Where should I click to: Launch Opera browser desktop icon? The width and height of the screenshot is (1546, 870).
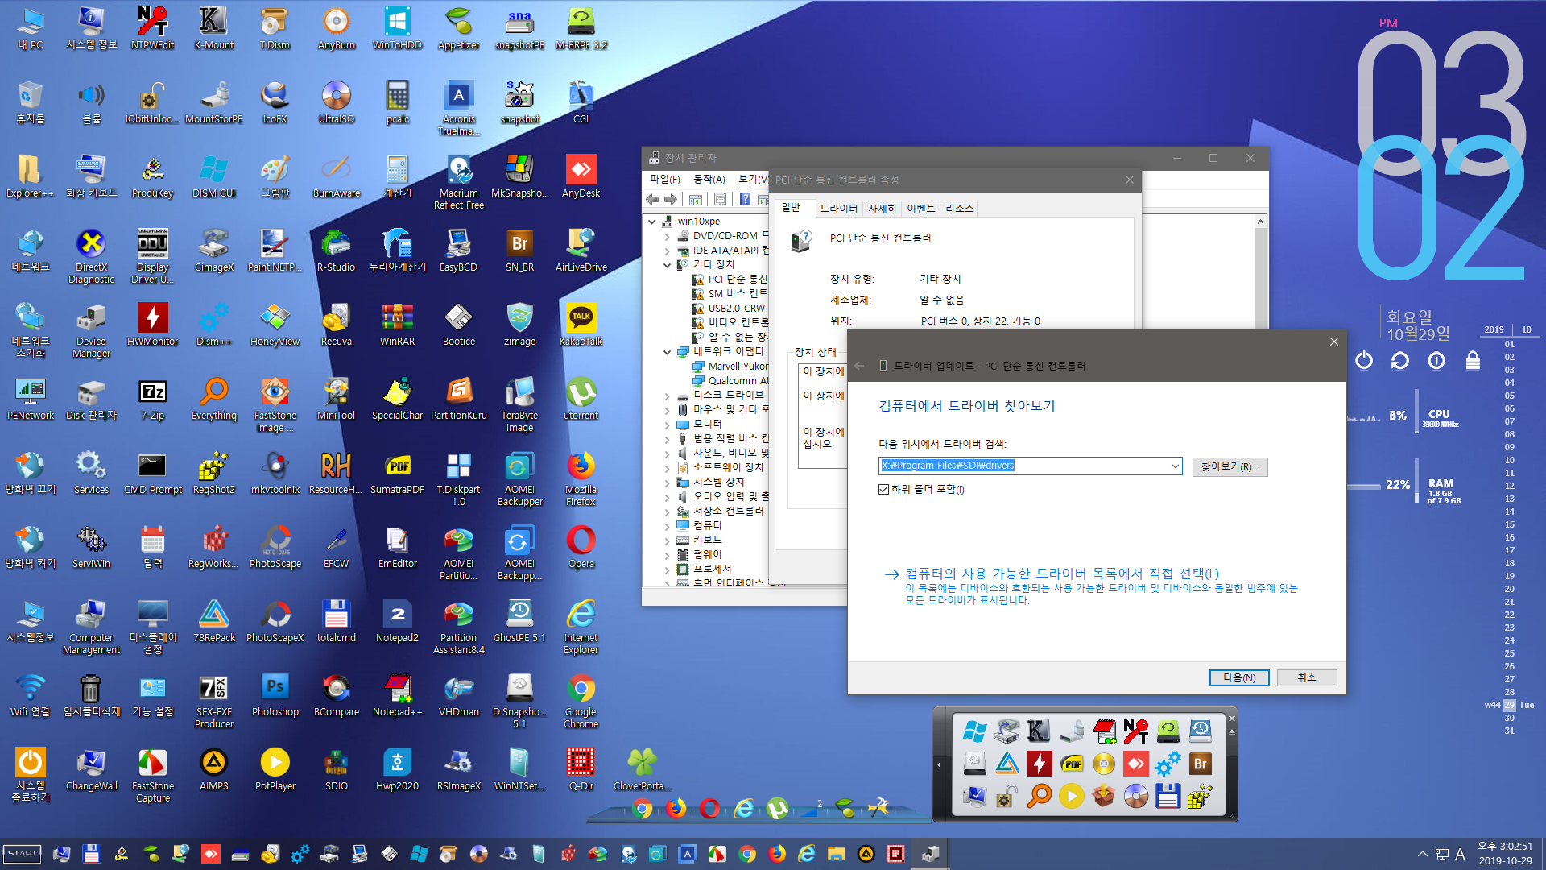[x=581, y=547]
